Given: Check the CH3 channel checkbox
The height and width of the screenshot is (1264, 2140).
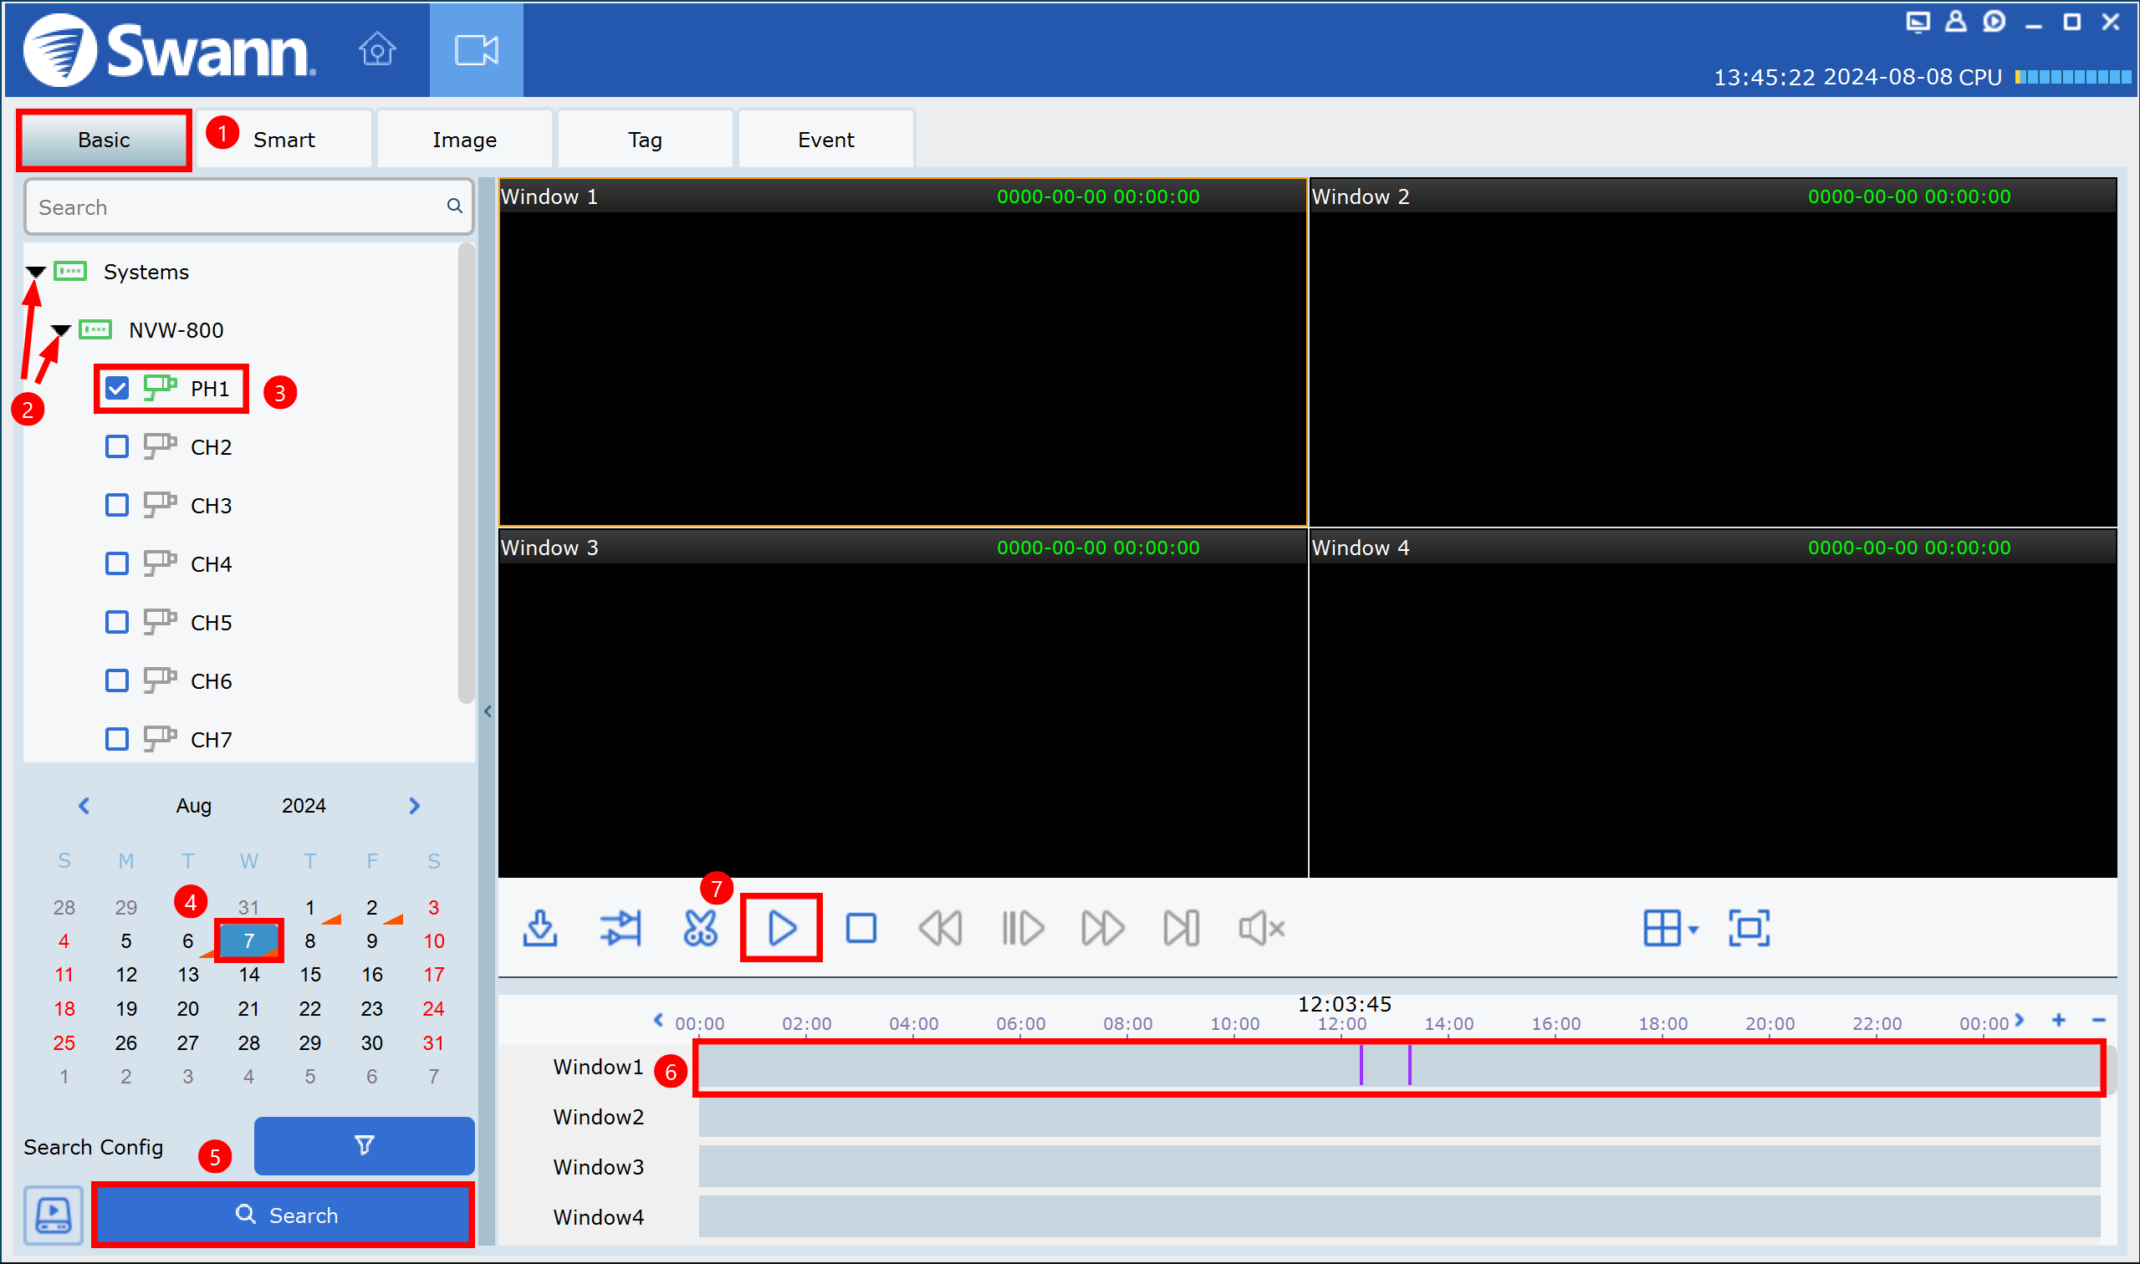Looking at the screenshot, I should coord(117,506).
